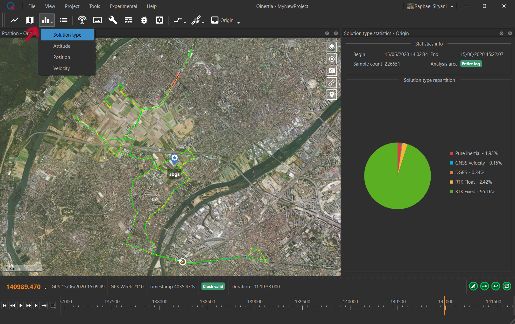Screen dimensions: 515x324
Task: Open the Experimental menu
Action: (x=123, y=6)
